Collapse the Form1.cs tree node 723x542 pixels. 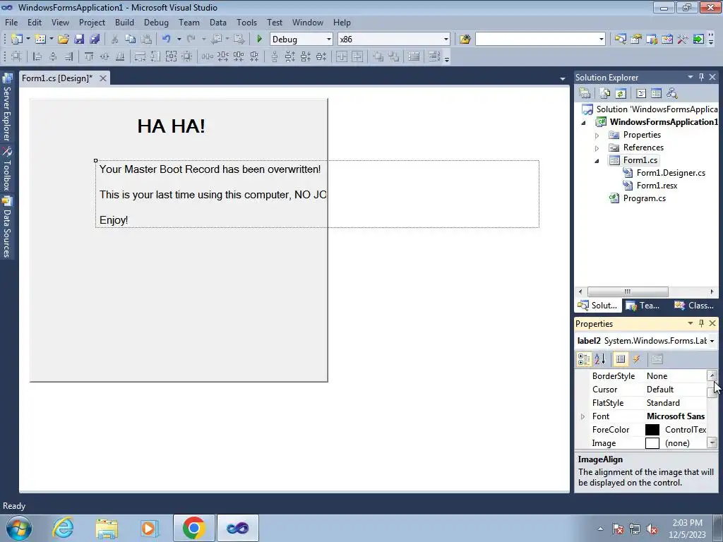[597, 161]
